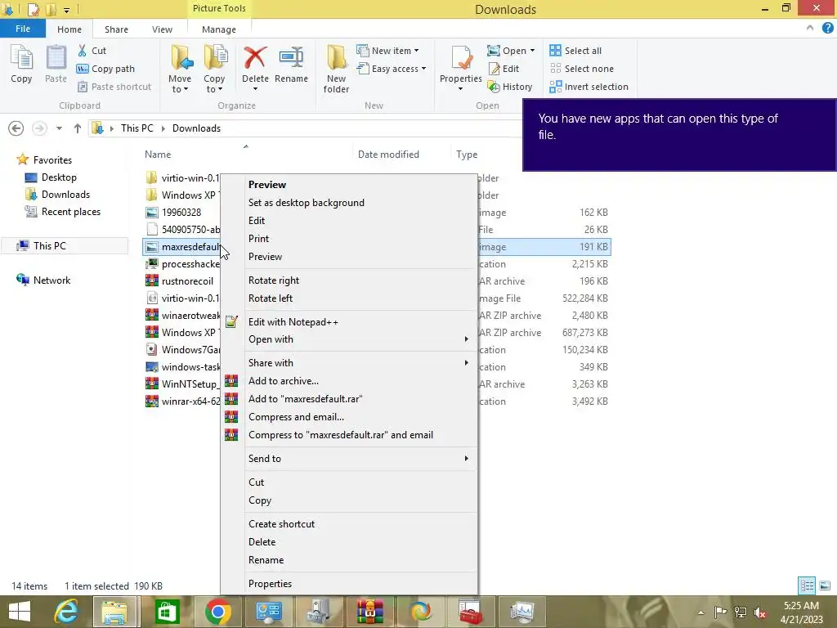Click the red Delete X icon
837x628 pixels.
255,57
